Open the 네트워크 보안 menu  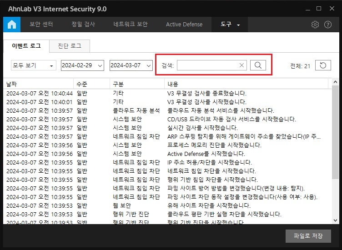pos(131,25)
